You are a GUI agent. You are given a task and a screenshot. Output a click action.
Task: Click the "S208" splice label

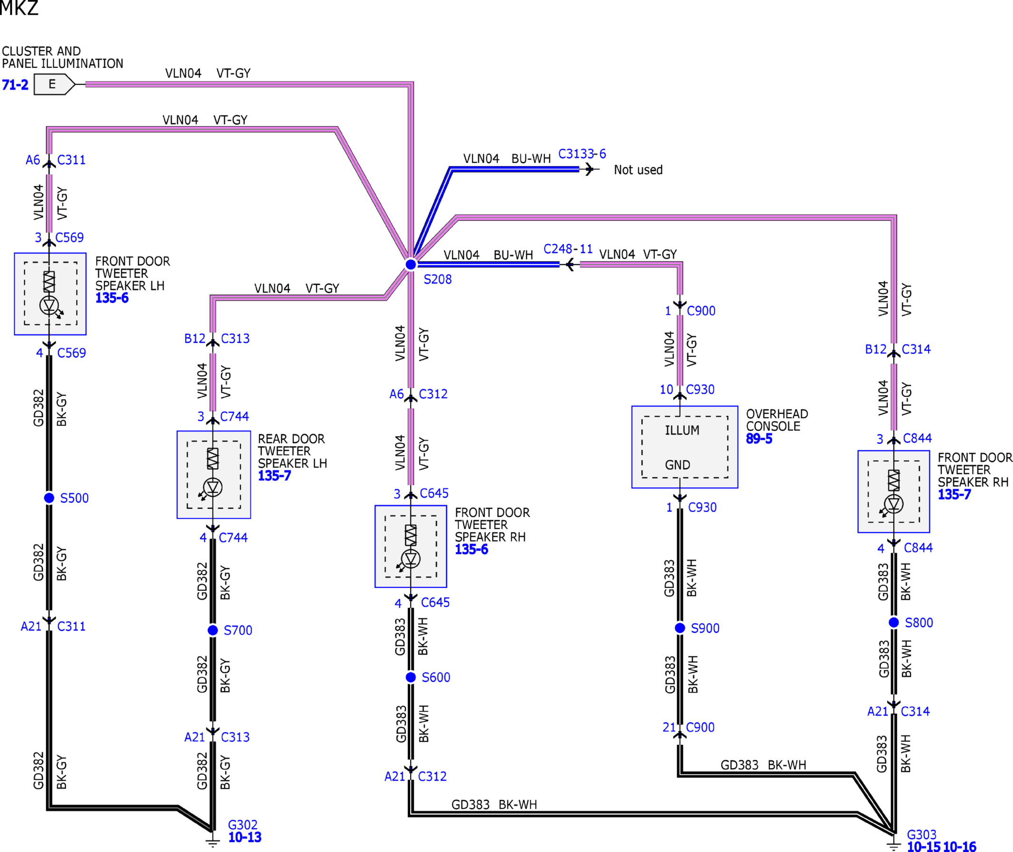click(438, 279)
